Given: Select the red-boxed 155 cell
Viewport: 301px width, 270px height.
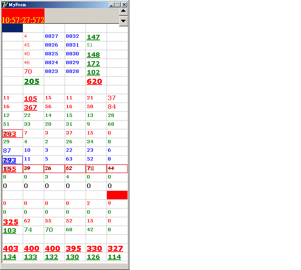Looking at the screenshot, I should 12,169.
